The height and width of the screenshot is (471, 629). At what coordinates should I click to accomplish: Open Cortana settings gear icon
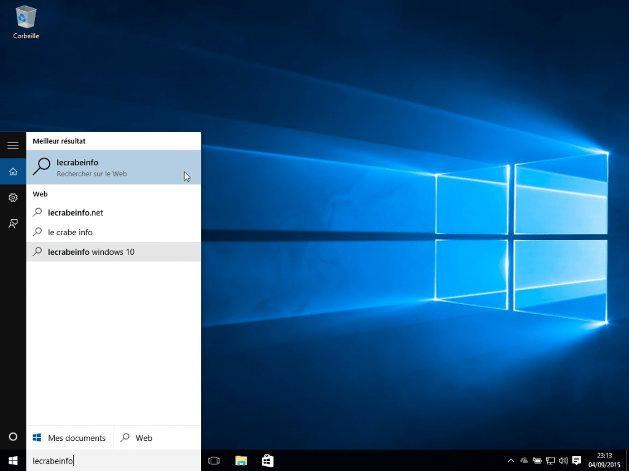(x=13, y=197)
